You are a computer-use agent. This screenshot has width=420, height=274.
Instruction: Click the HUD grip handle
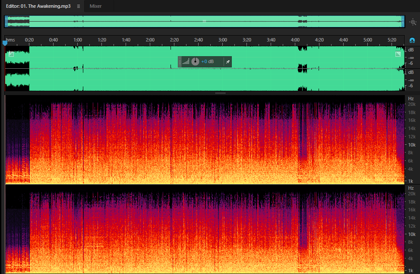click(180, 62)
